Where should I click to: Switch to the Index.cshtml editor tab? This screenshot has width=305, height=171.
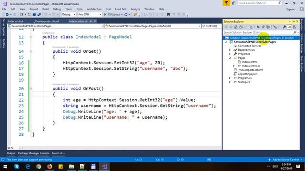pos(16,21)
